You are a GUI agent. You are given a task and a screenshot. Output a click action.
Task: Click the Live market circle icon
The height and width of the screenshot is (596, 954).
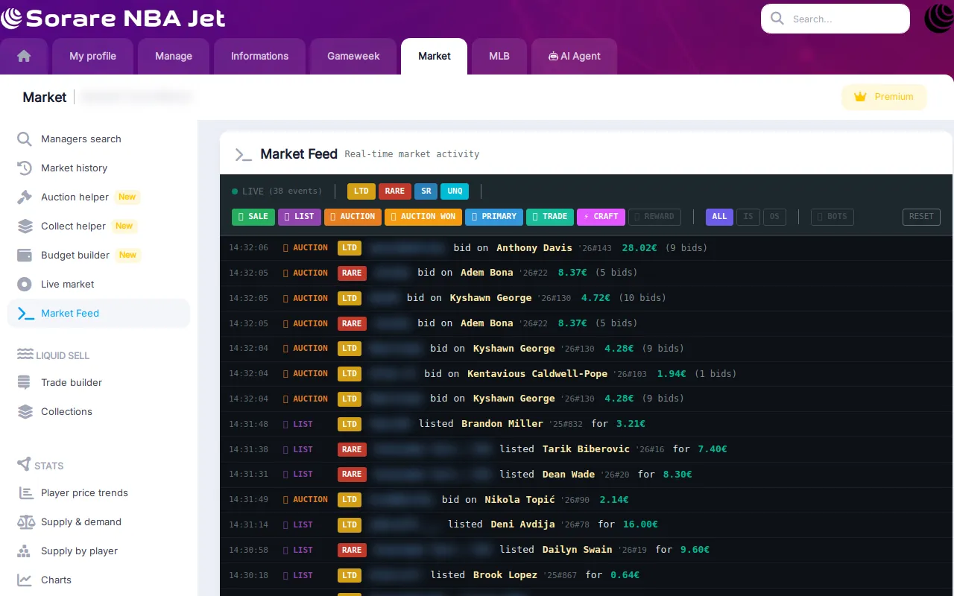tap(25, 285)
